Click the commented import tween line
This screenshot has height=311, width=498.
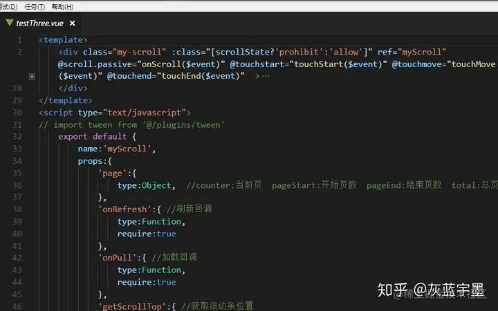[131, 124]
